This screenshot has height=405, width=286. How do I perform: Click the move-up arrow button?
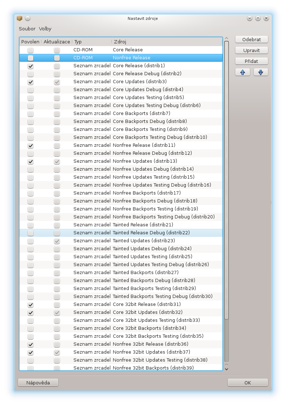point(243,72)
